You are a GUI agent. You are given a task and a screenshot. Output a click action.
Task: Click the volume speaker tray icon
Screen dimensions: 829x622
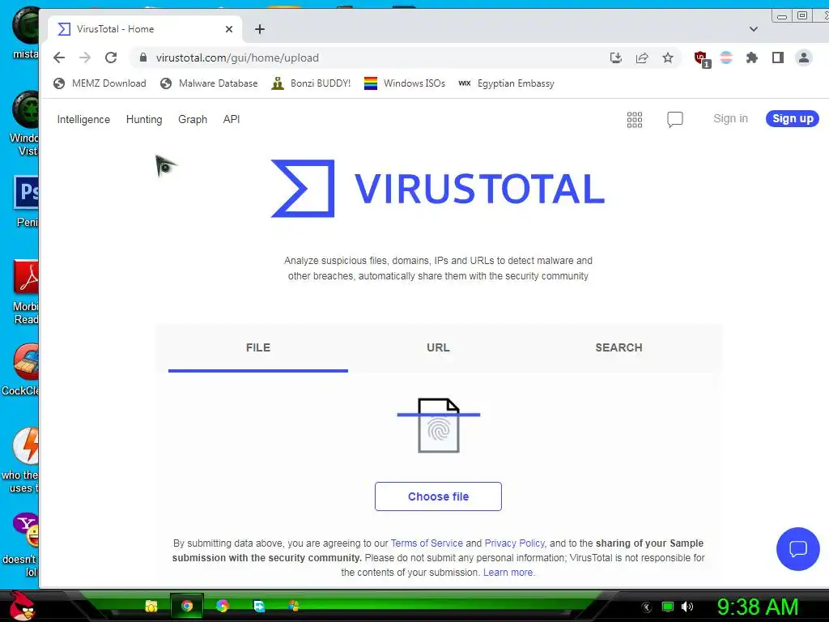tap(687, 607)
